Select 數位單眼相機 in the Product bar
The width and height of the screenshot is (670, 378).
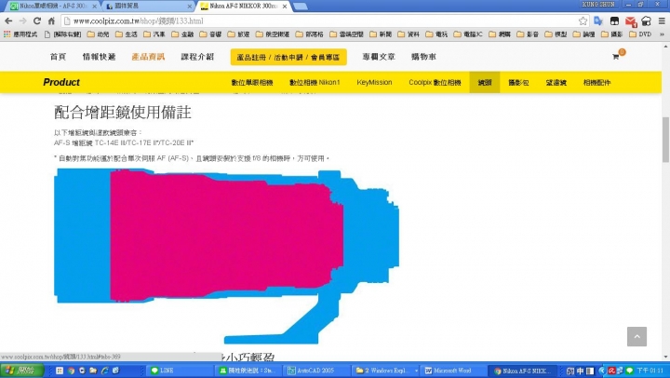252,82
